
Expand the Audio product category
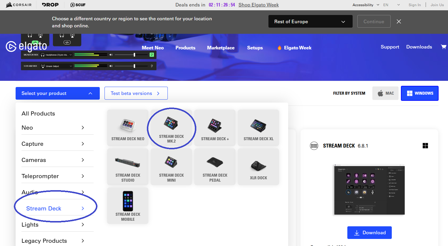click(57, 192)
